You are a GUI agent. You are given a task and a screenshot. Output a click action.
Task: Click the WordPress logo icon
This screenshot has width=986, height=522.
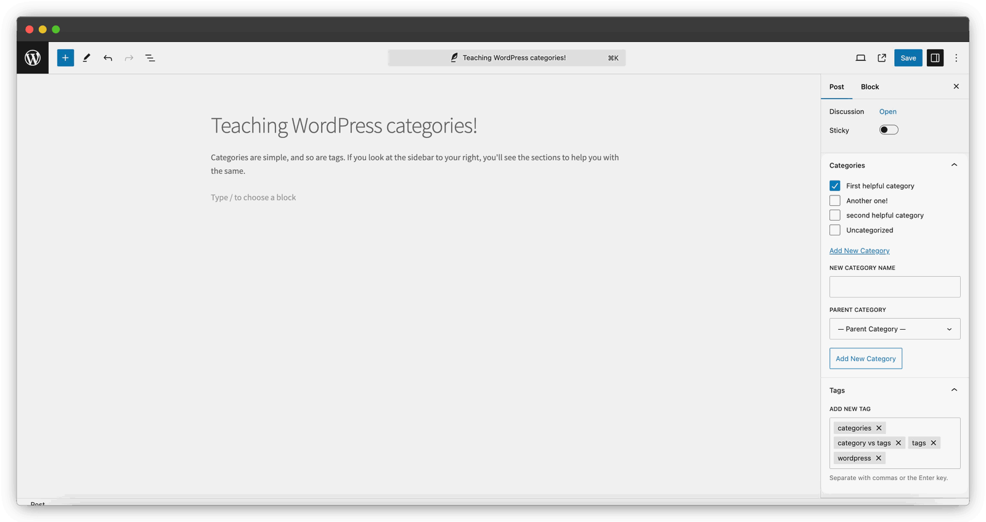point(33,58)
